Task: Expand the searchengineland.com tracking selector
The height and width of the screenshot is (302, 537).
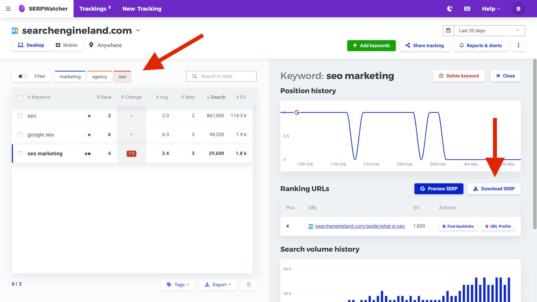Action: pyautogui.click(x=138, y=30)
